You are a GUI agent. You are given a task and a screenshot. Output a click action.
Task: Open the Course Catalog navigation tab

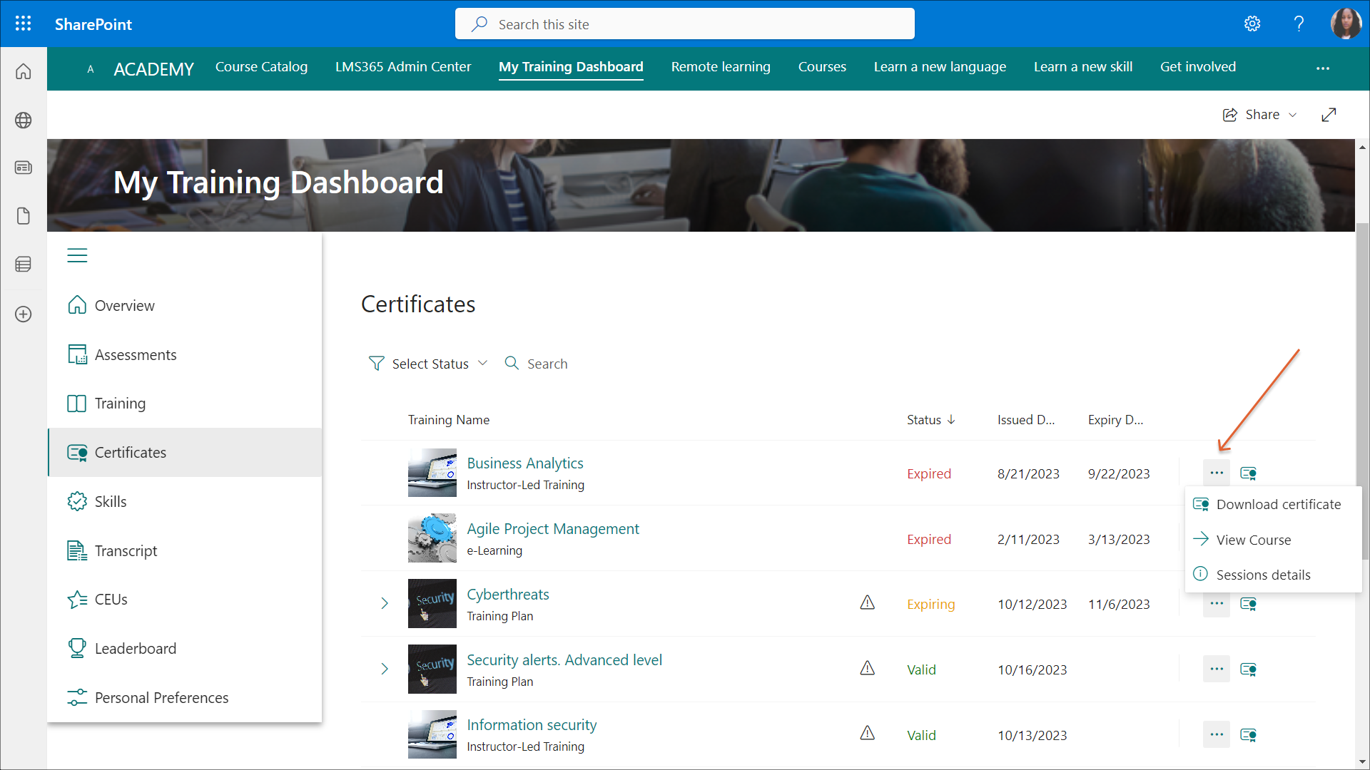click(x=261, y=66)
